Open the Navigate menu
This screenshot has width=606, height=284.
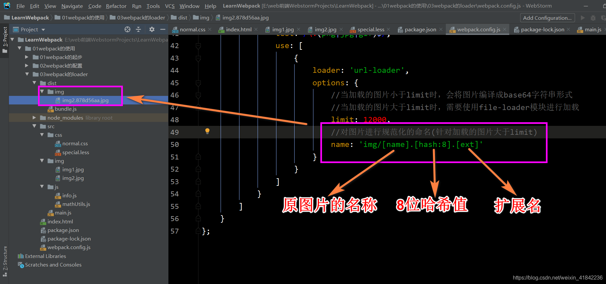coord(72,6)
